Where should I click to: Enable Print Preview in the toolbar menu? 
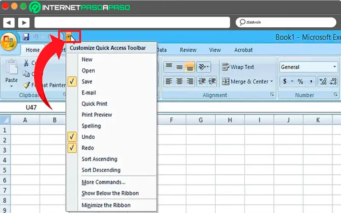point(97,115)
